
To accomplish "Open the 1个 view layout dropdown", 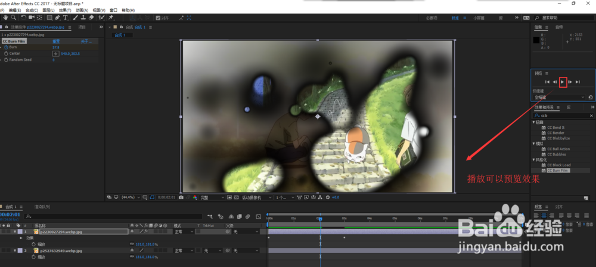I will 285,197.
